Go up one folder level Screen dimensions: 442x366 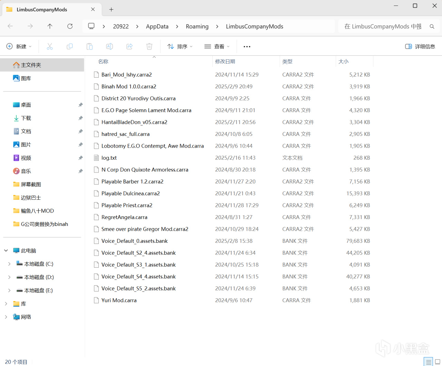50,26
